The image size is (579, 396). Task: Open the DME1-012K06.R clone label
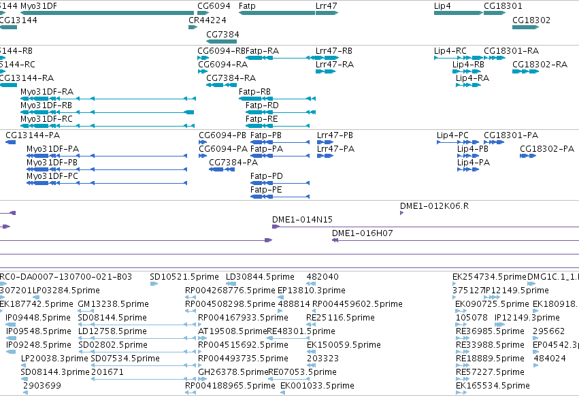435,206
